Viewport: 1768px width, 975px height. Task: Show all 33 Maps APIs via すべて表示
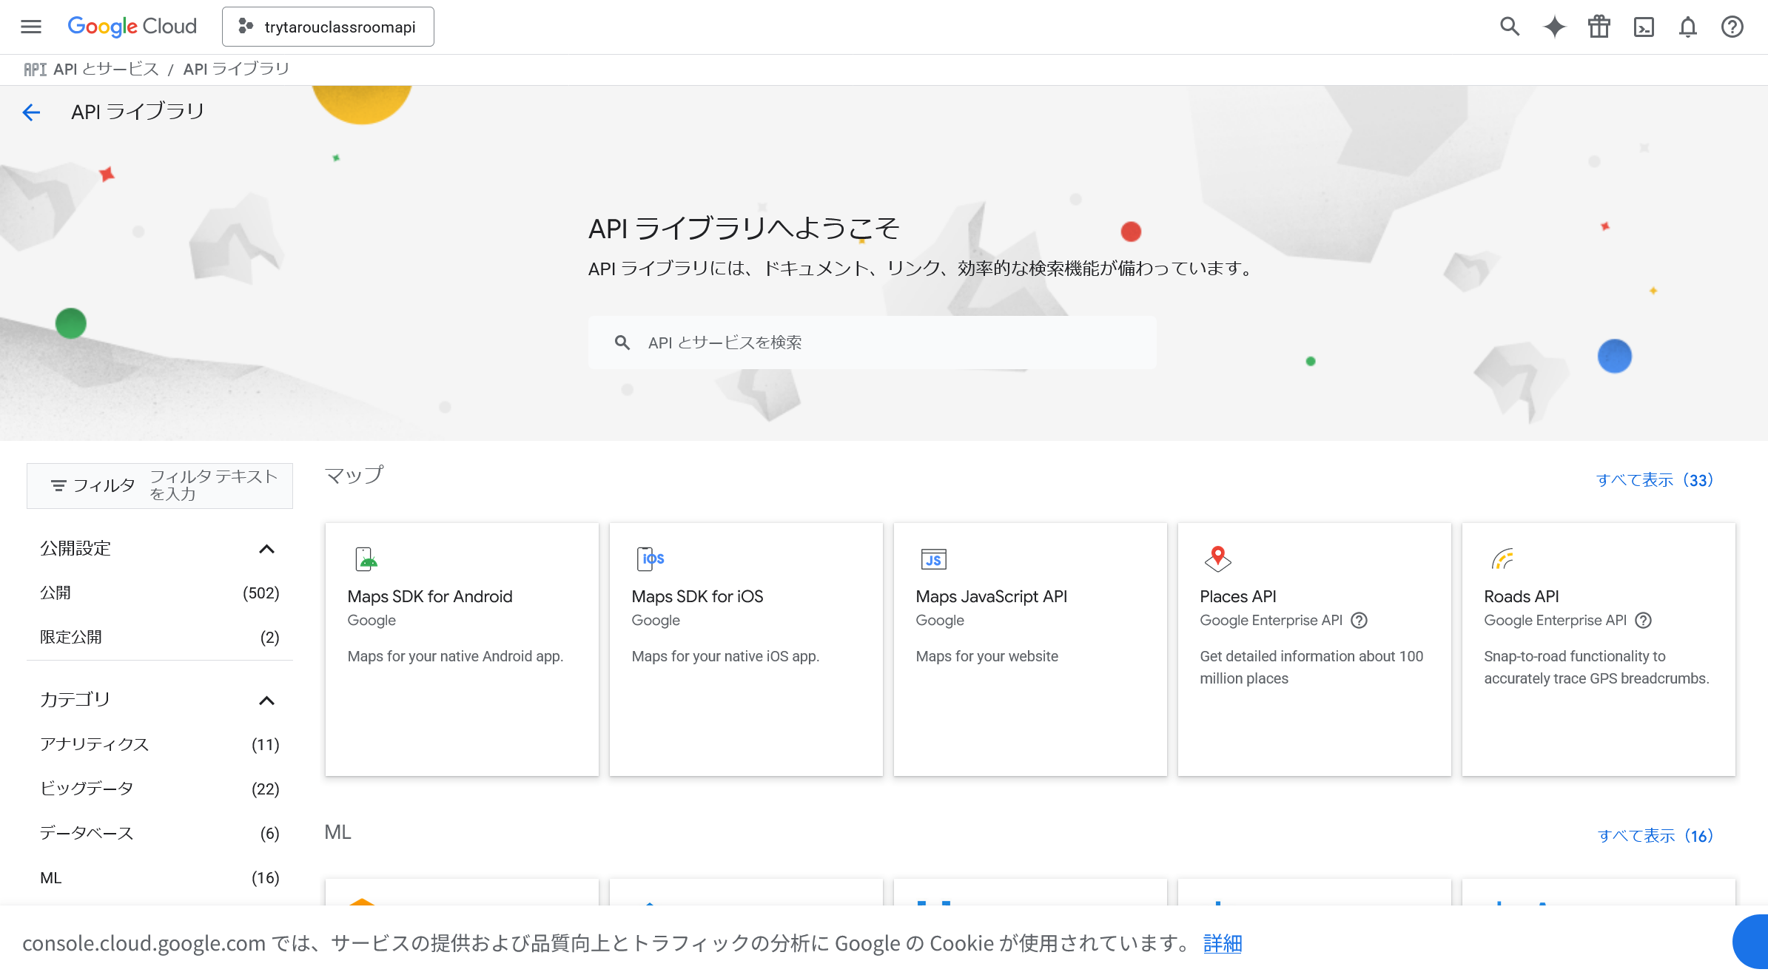(1655, 479)
